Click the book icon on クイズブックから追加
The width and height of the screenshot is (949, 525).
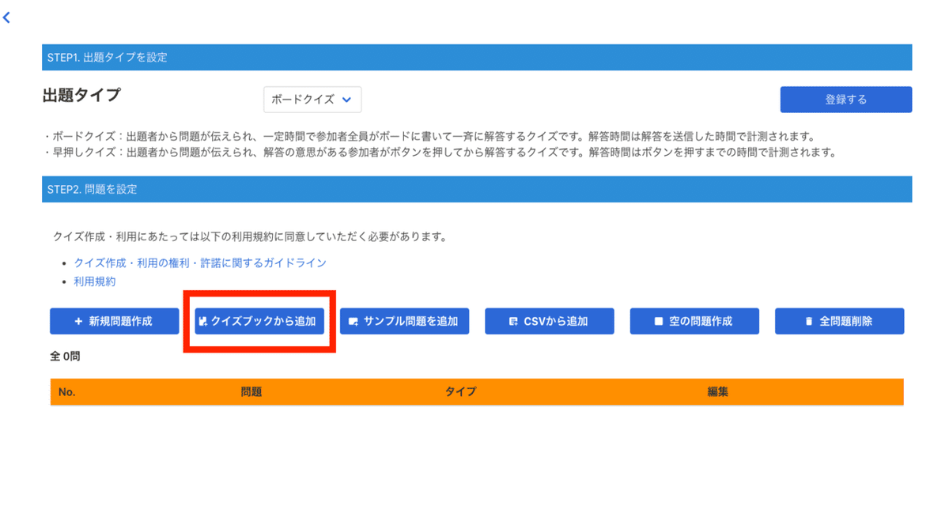tap(203, 321)
